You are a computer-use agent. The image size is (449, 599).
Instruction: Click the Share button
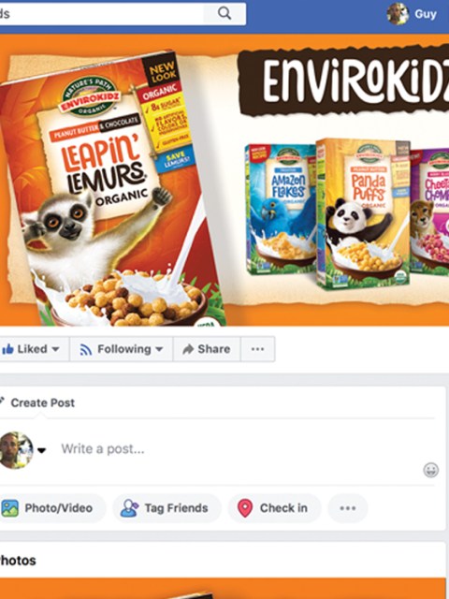tap(207, 349)
